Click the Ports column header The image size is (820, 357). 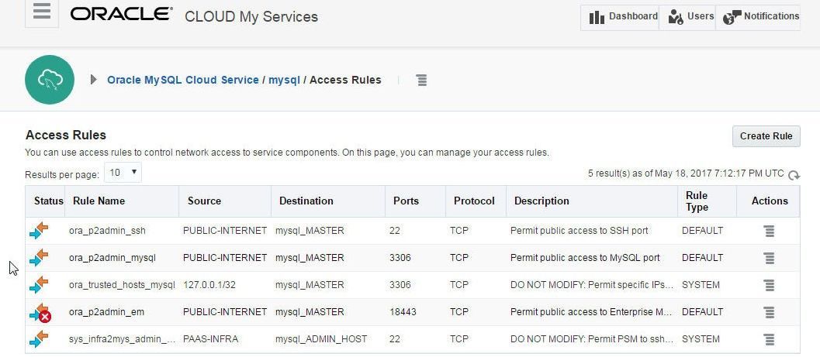(407, 201)
